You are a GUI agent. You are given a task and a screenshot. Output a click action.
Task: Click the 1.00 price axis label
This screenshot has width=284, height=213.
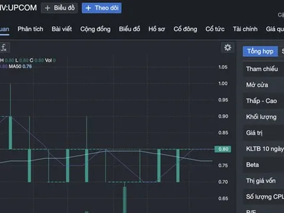[x=223, y=83]
